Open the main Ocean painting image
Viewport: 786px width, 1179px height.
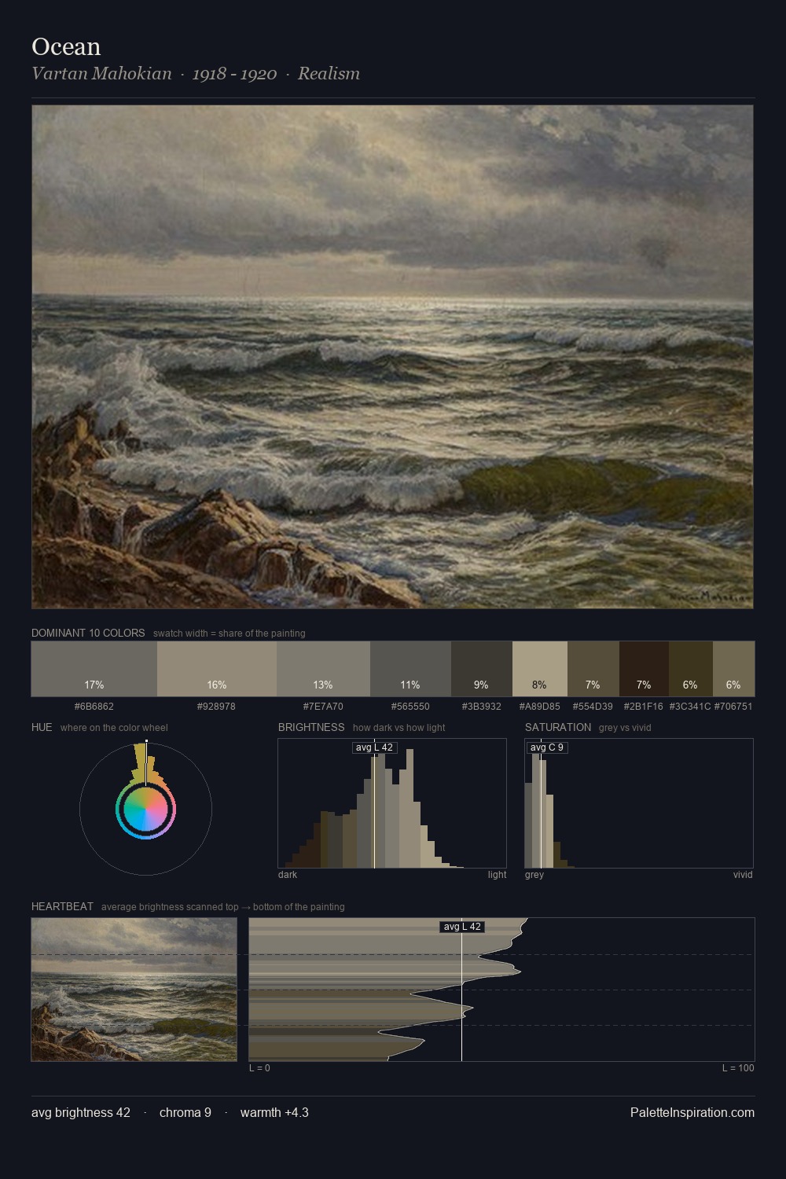click(x=392, y=357)
